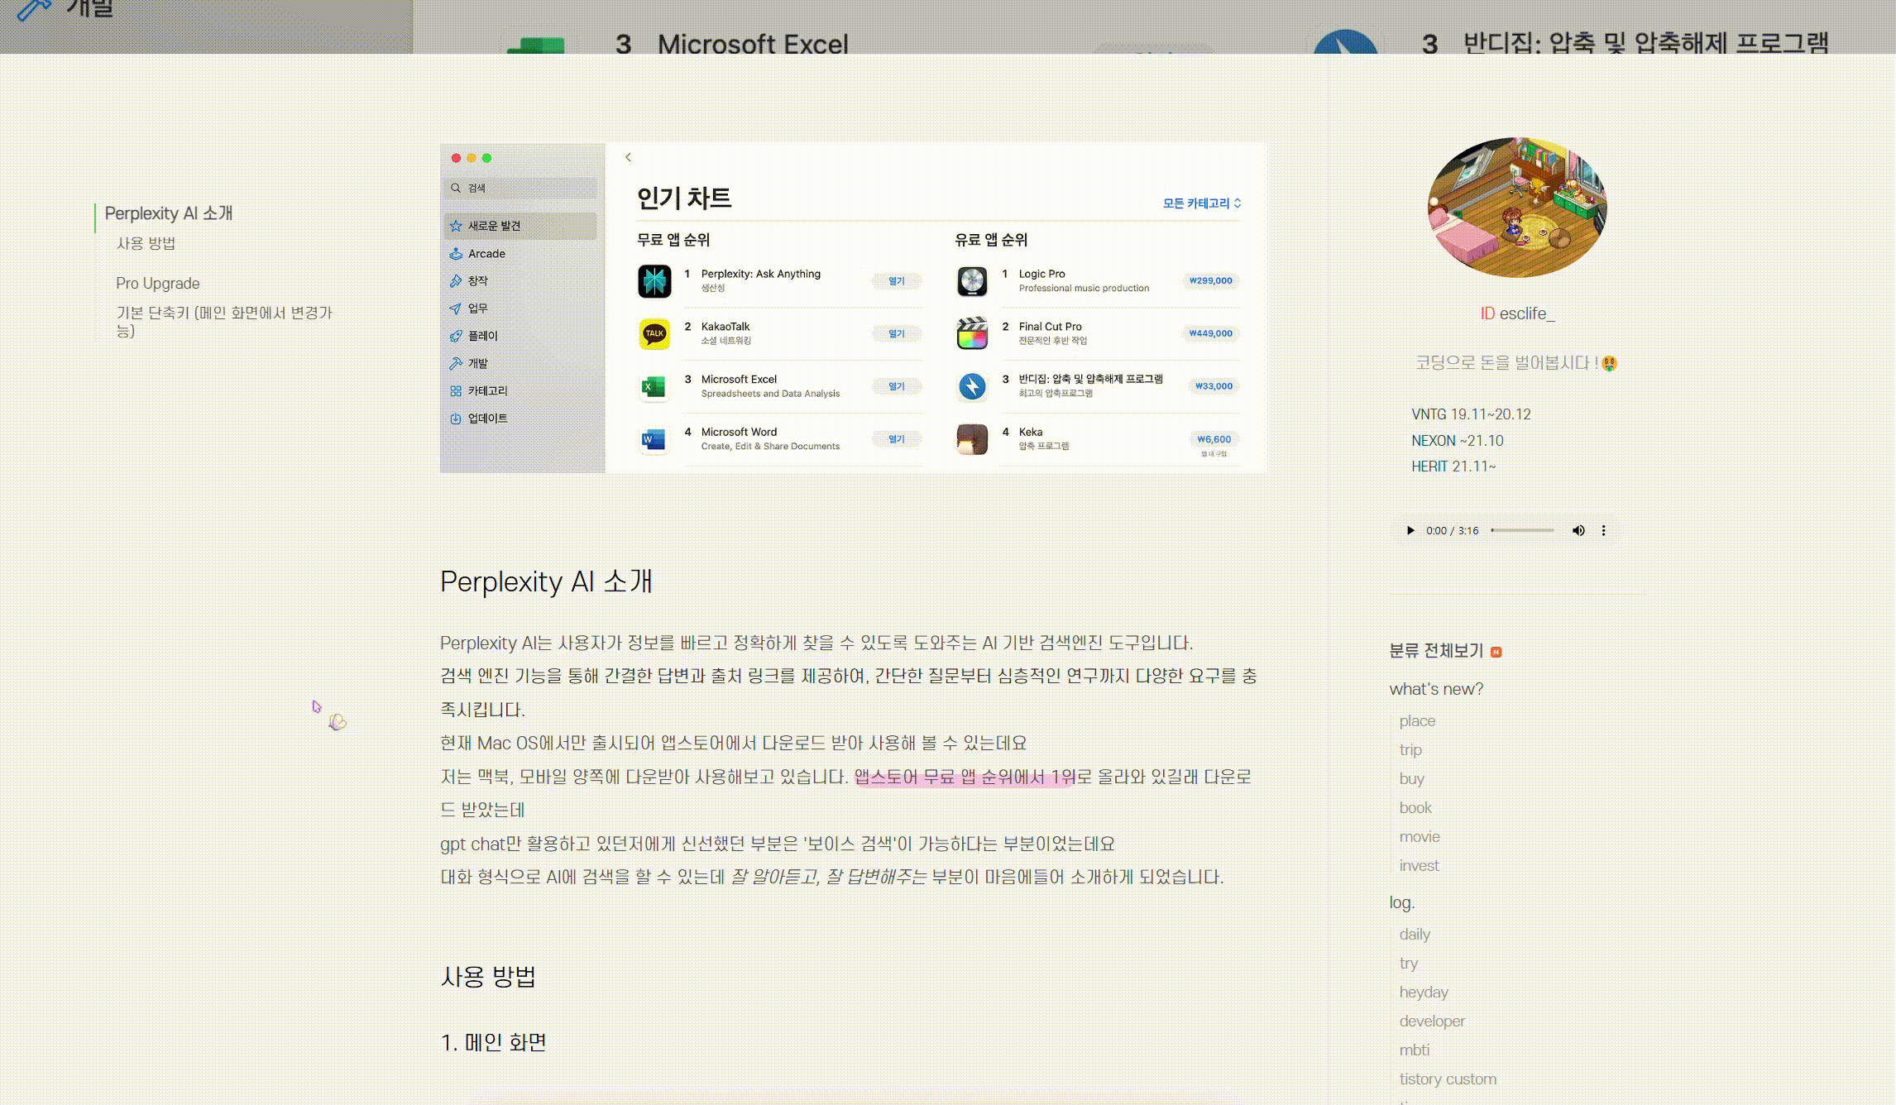Mute the audio player with the speaker icon
This screenshot has height=1105, width=1896.
tap(1578, 531)
